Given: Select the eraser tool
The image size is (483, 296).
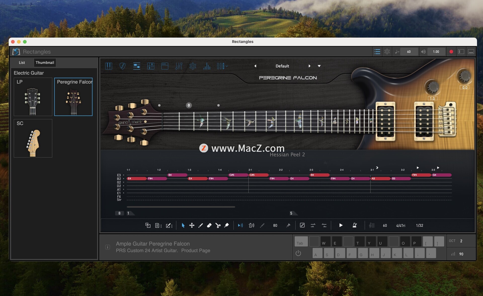Looking at the screenshot, I should tap(209, 225).
